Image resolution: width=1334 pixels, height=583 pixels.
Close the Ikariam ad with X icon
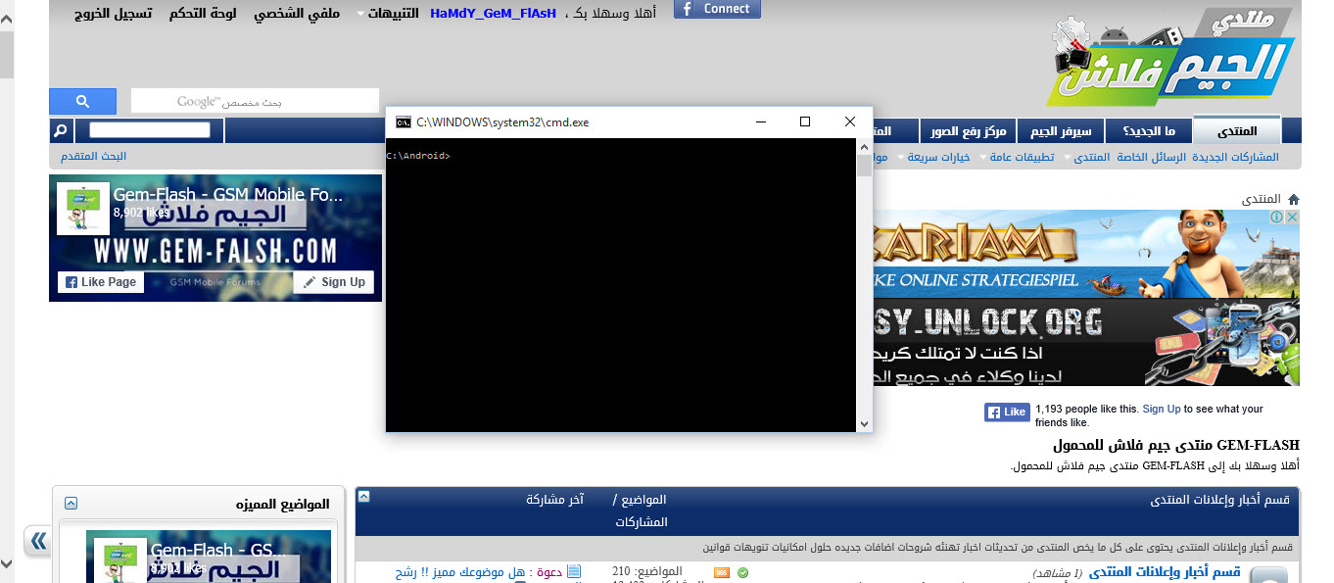(1292, 217)
